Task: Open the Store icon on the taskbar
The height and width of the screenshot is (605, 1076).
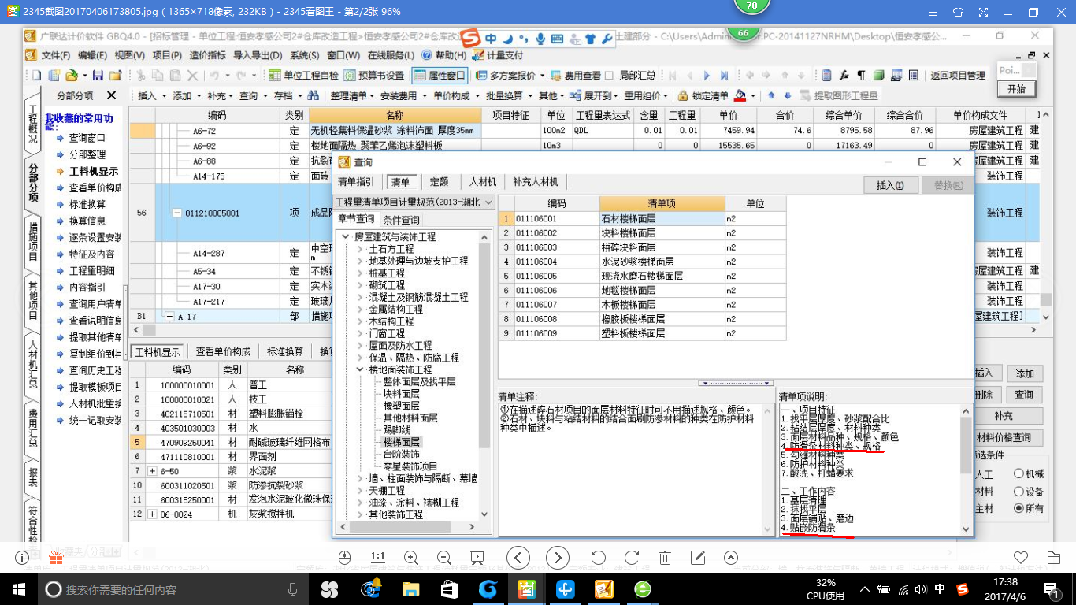Action: coord(449,588)
